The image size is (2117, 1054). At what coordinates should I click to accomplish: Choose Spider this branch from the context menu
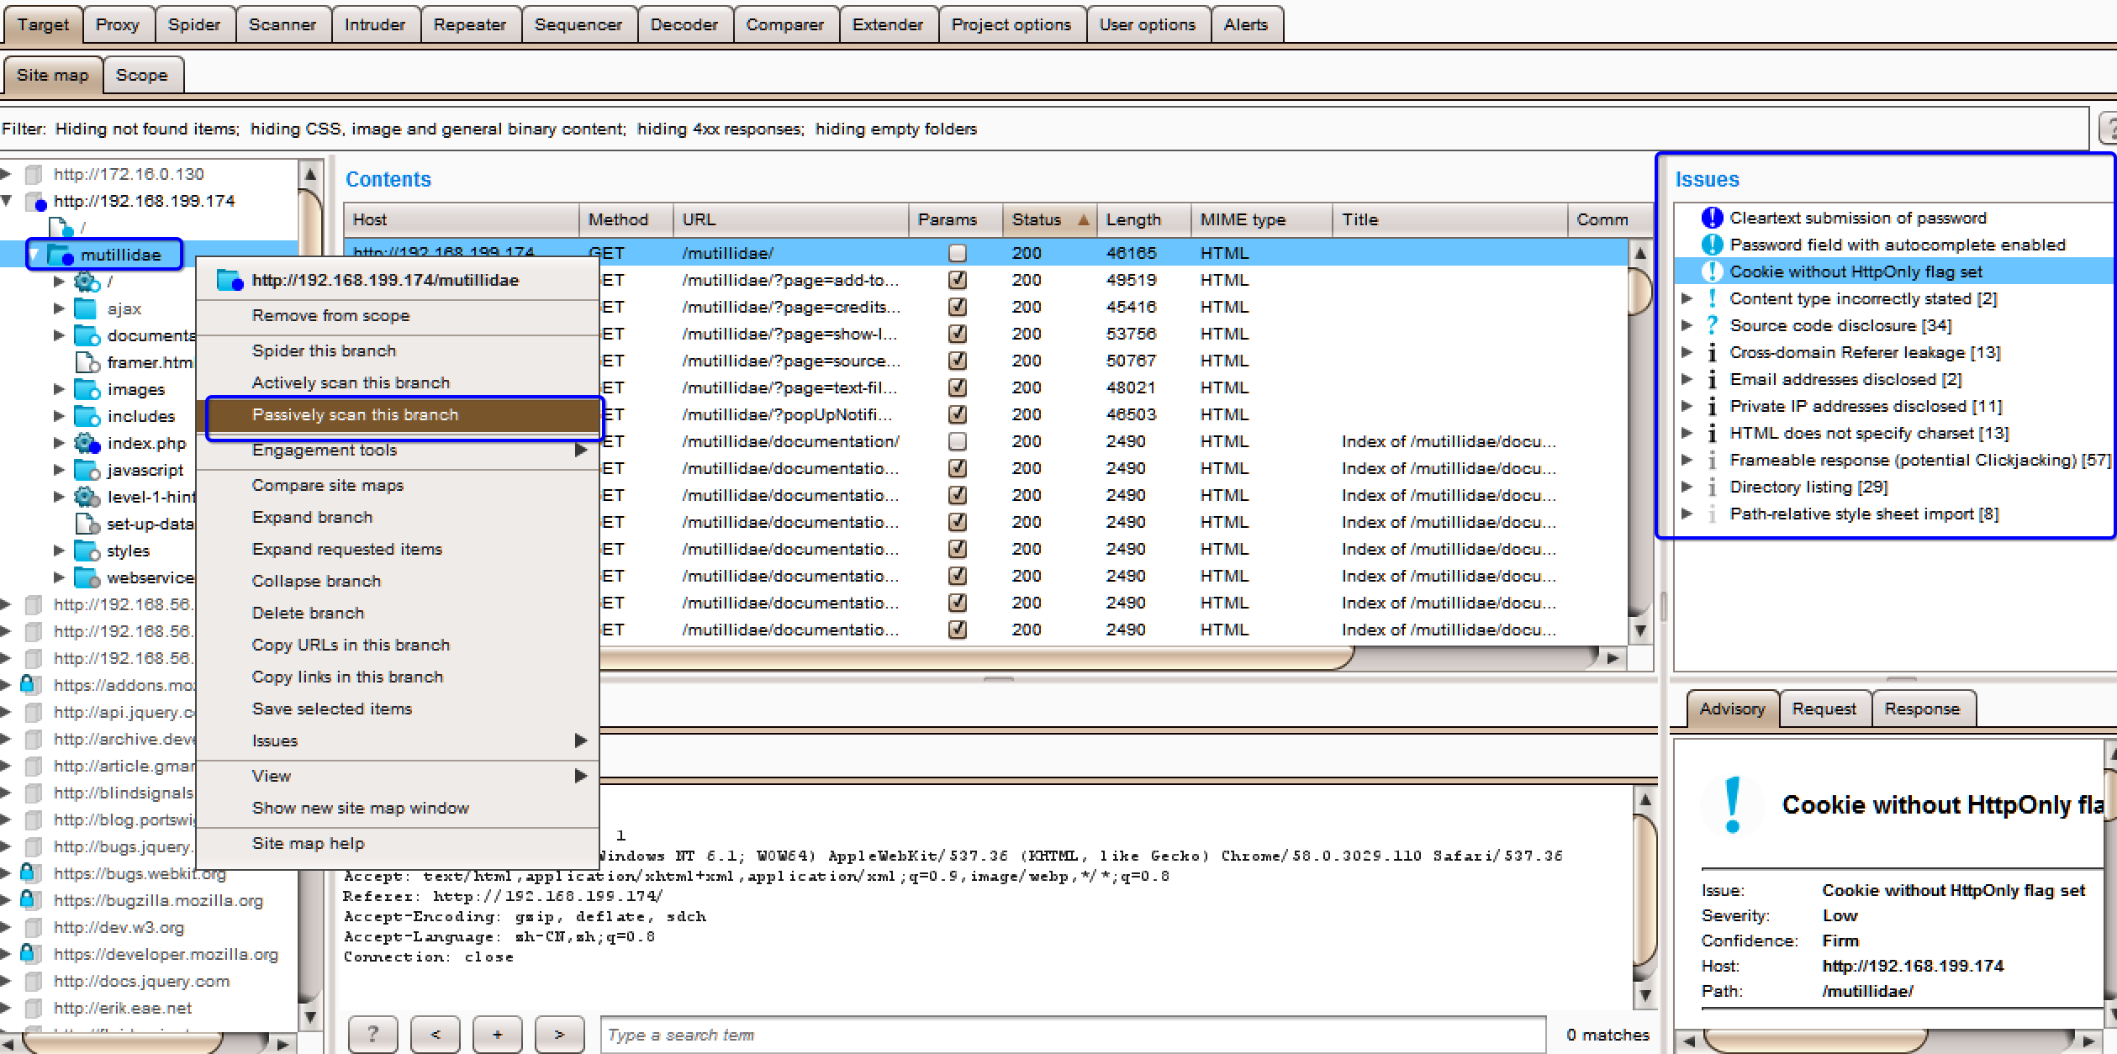(325, 350)
